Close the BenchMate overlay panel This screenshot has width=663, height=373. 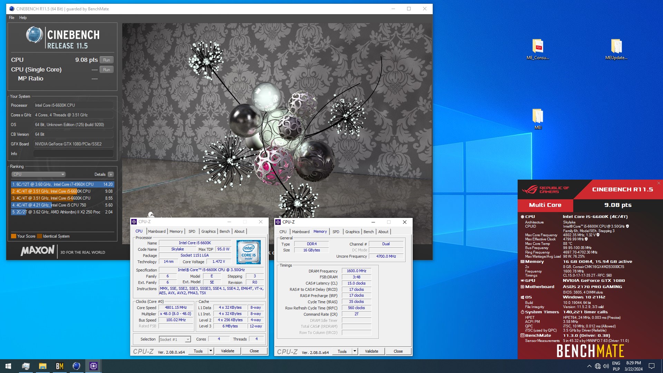pos(659,183)
